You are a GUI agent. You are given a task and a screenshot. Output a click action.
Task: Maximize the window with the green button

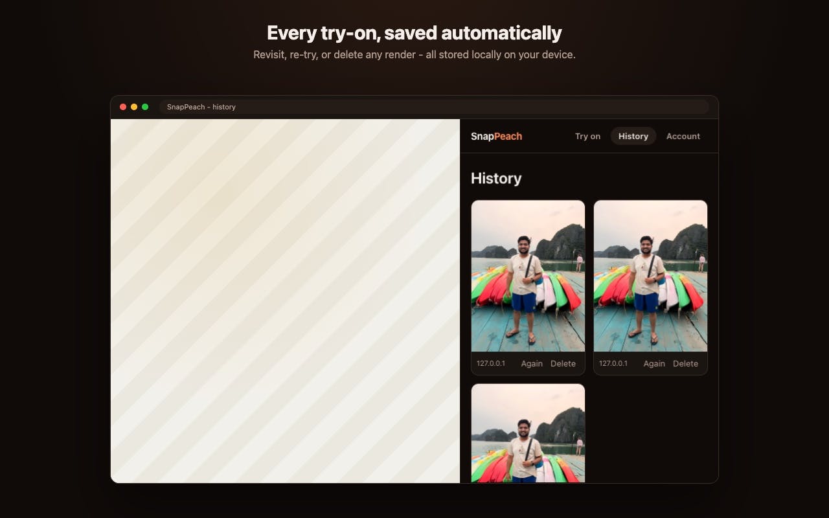[x=145, y=107]
